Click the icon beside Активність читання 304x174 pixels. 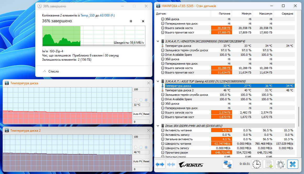[x=163, y=130]
